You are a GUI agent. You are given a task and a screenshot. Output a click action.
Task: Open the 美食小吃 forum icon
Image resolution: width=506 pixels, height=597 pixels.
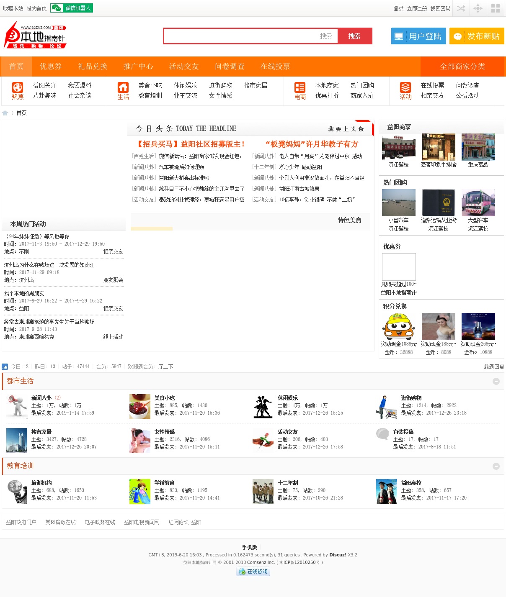tap(140, 406)
